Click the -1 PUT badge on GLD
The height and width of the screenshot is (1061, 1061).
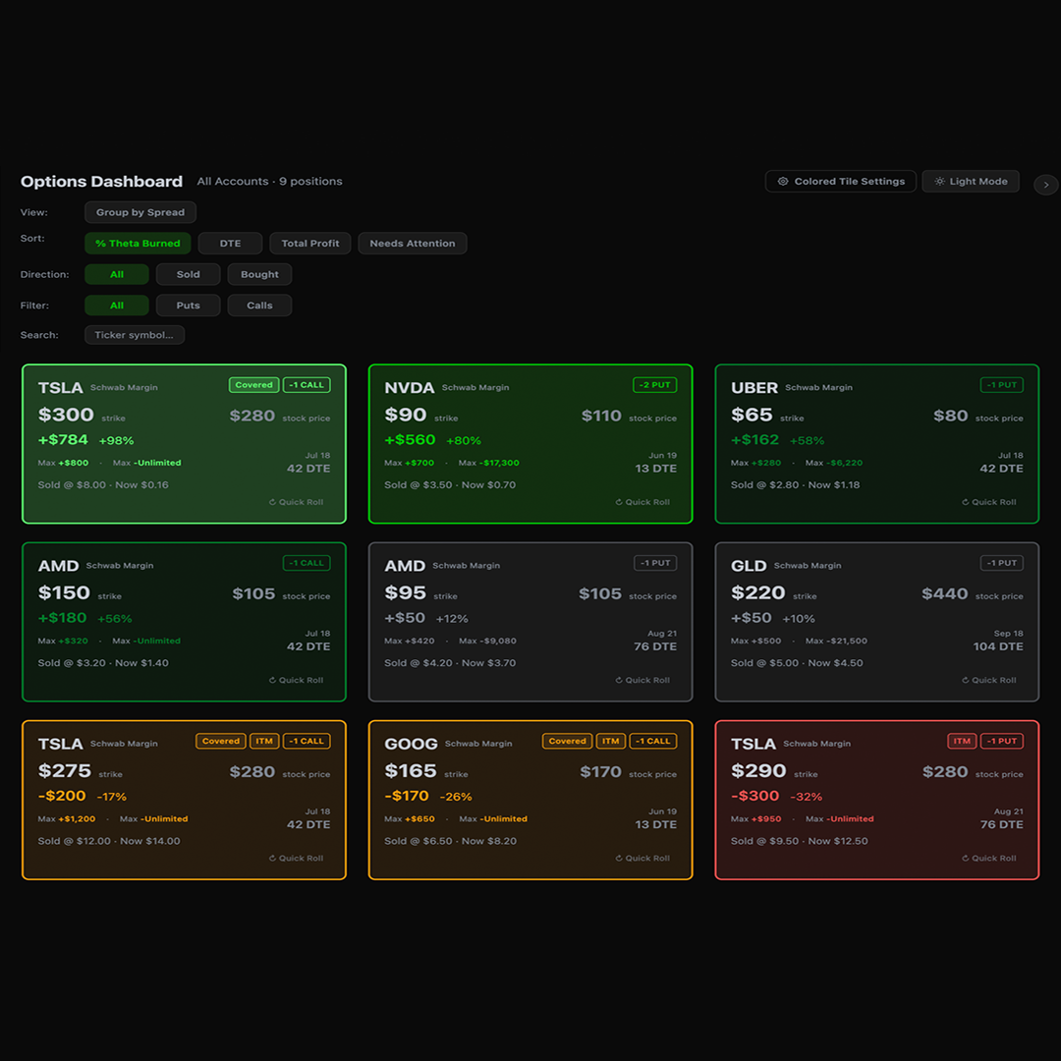pos(1002,563)
